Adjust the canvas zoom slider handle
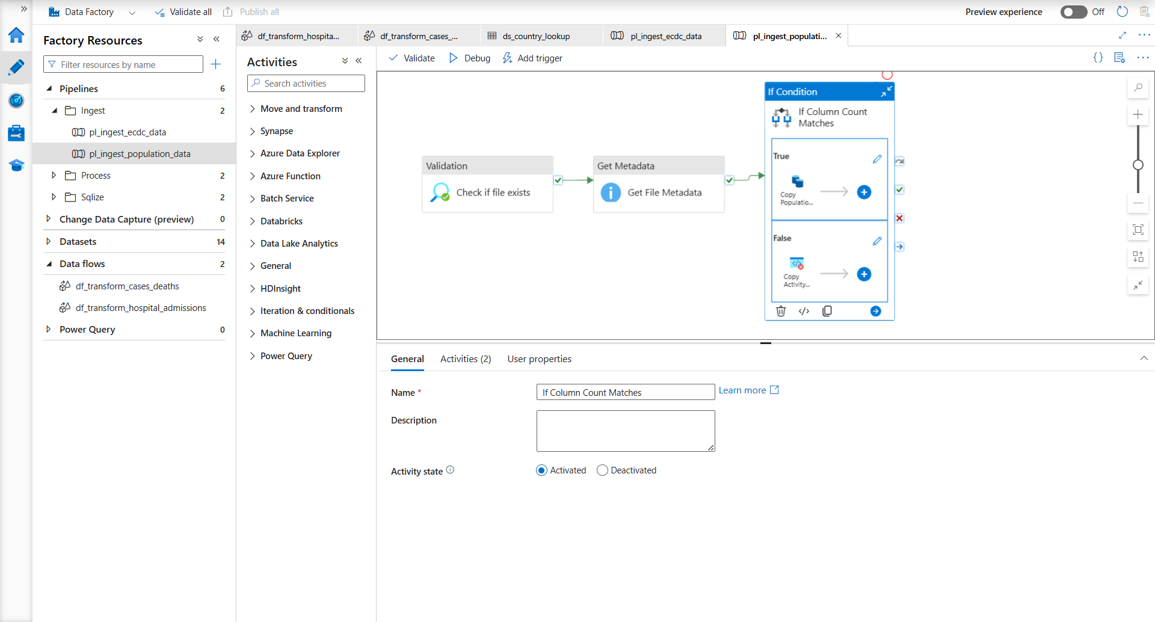This screenshot has height=622, width=1155. 1138,165
